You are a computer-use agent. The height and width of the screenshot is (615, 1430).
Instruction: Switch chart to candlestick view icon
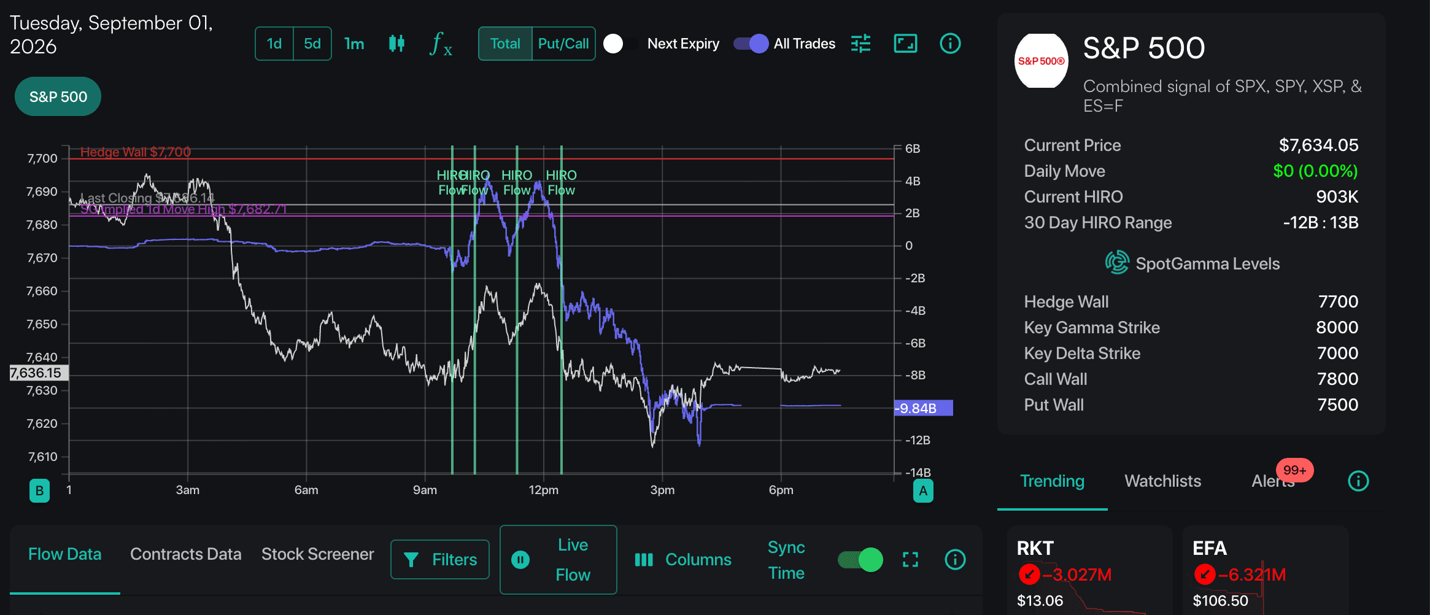pyautogui.click(x=396, y=44)
